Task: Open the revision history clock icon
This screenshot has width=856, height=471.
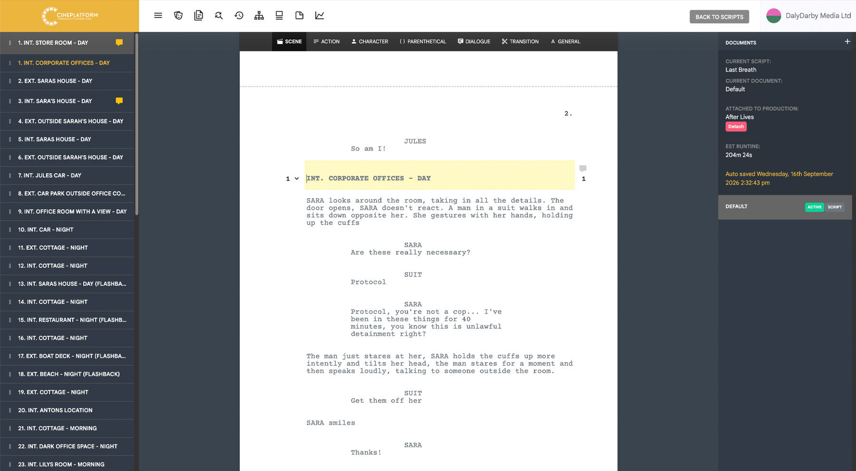Action: pos(239,16)
